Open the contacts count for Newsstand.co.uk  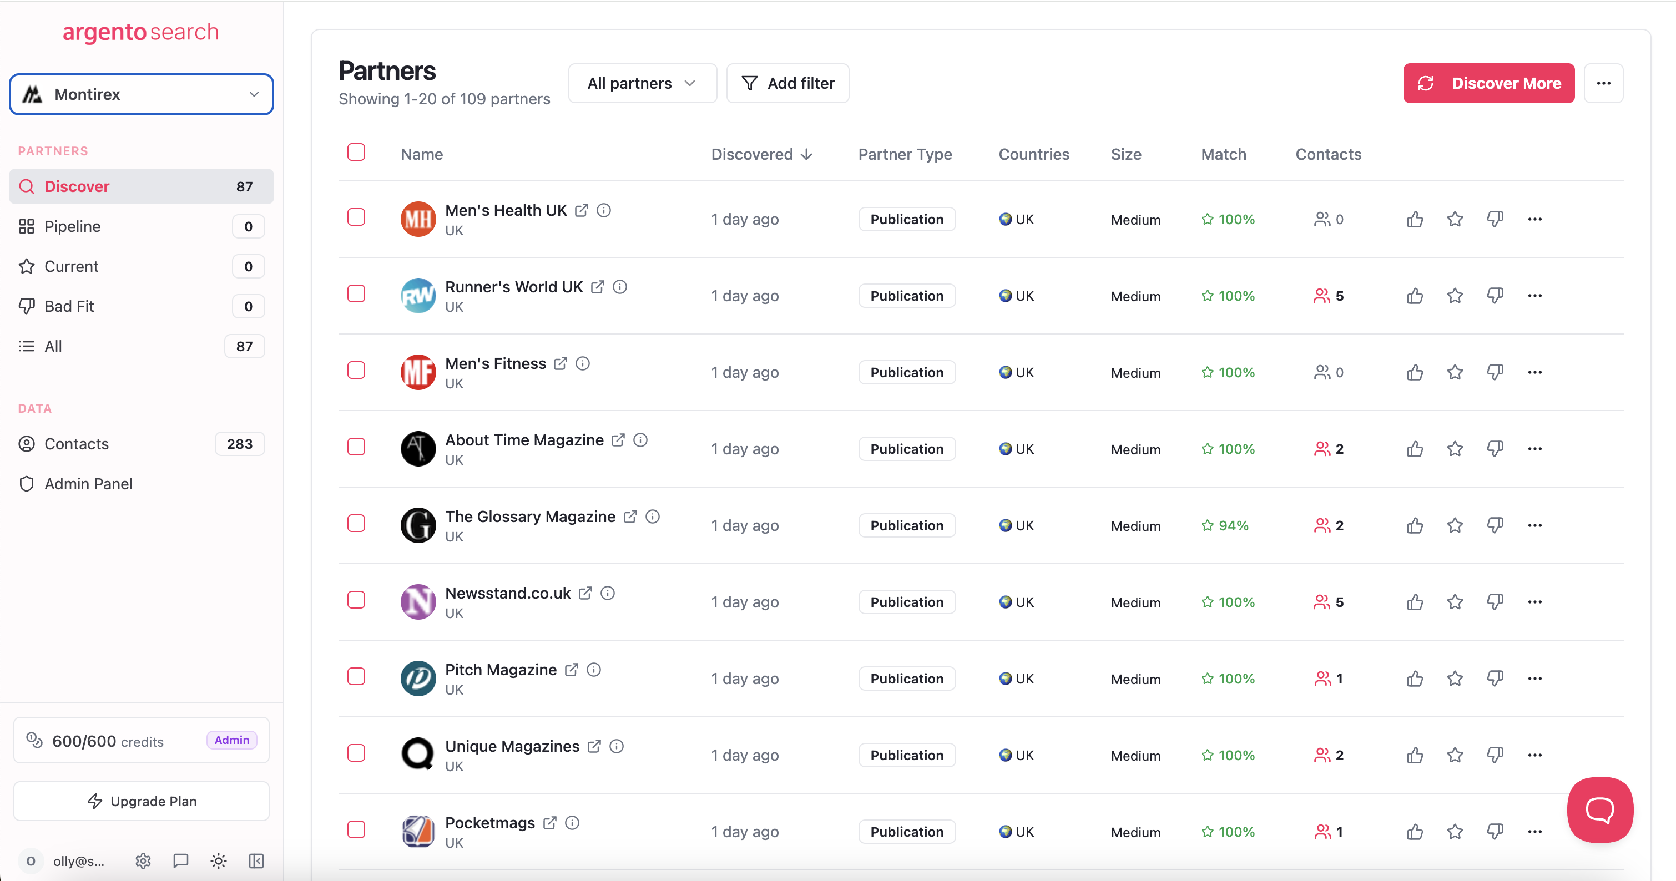(x=1329, y=602)
